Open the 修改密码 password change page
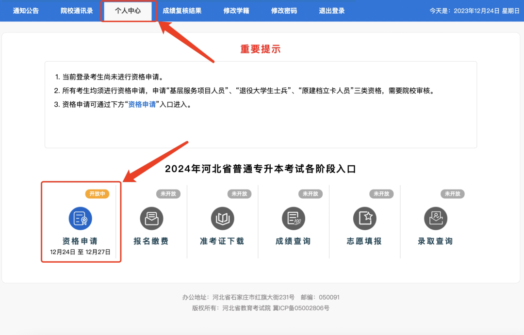Image resolution: width=524 pixels, height=335 pixels. tap(284, 10)
